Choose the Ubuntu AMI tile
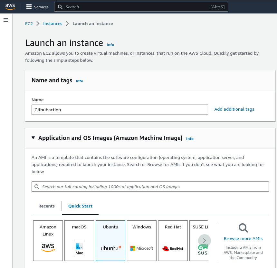The image size is (277, 268). [110, 240]
